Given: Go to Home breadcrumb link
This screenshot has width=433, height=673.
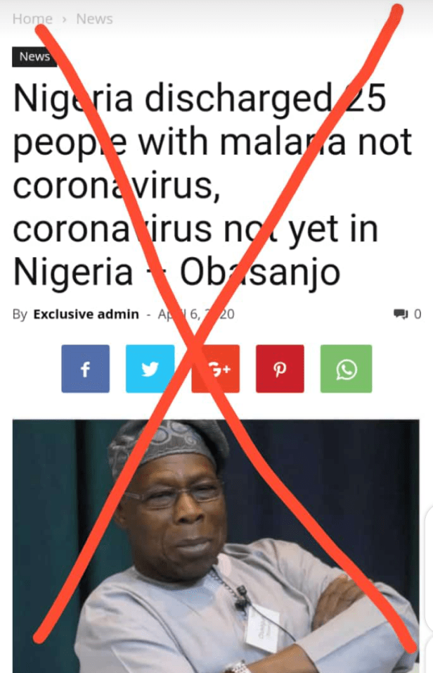Looking at the screenshot, I should (x=32, y=19).
